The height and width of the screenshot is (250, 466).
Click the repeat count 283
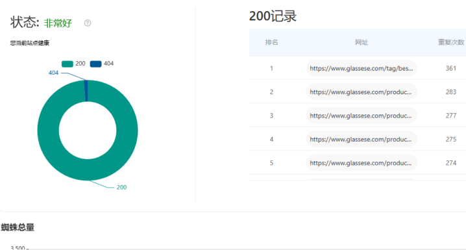(x=451, y=92)
